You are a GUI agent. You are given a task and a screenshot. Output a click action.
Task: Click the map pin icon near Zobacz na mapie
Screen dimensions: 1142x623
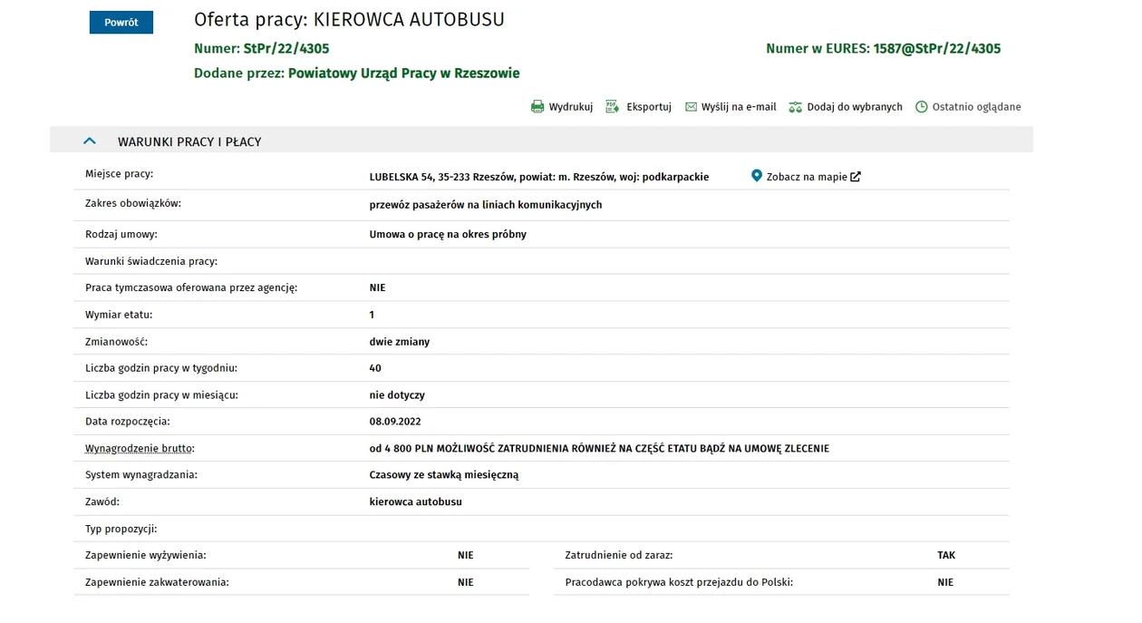(x=757, y=176)
